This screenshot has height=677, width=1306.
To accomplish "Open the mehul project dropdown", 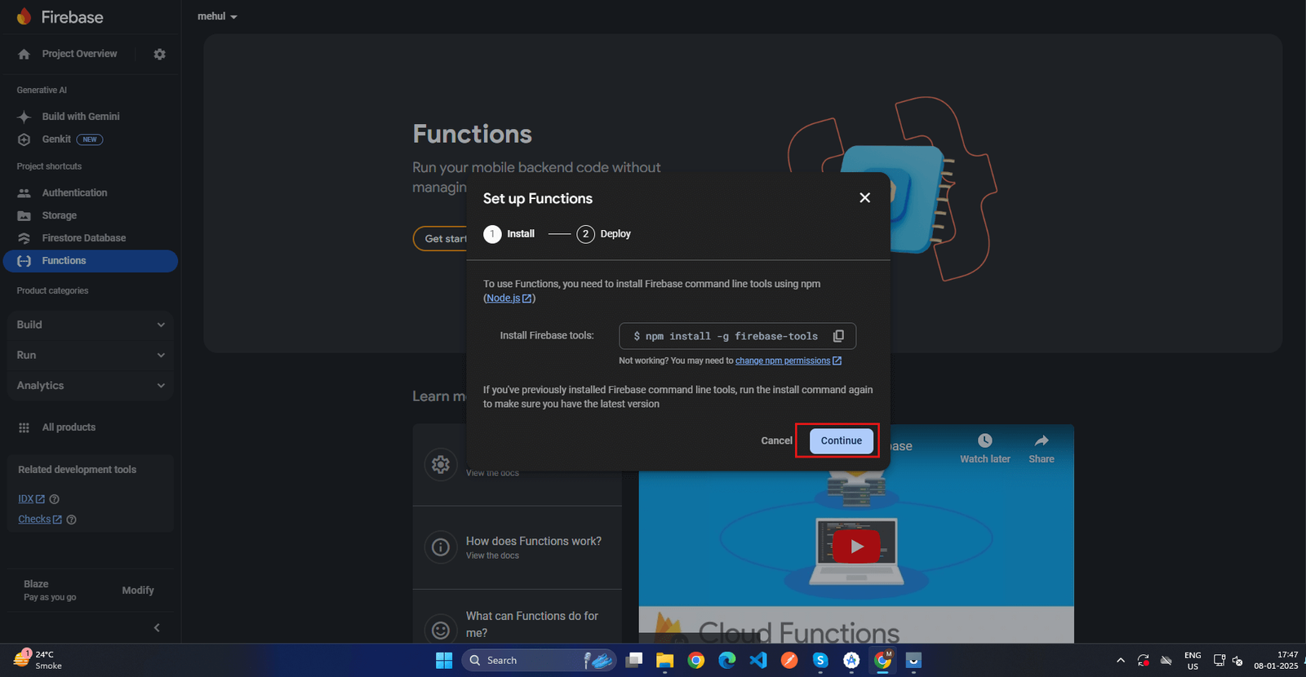I will [x=217, y=16].
